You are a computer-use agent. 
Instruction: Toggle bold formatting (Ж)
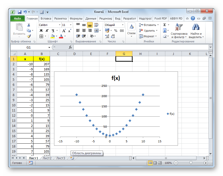tap(41, 31)
